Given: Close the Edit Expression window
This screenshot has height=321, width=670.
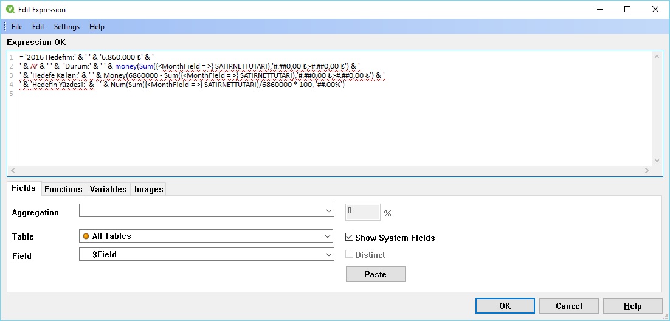Looking at the screenshot, I should [x=655, y=10].
